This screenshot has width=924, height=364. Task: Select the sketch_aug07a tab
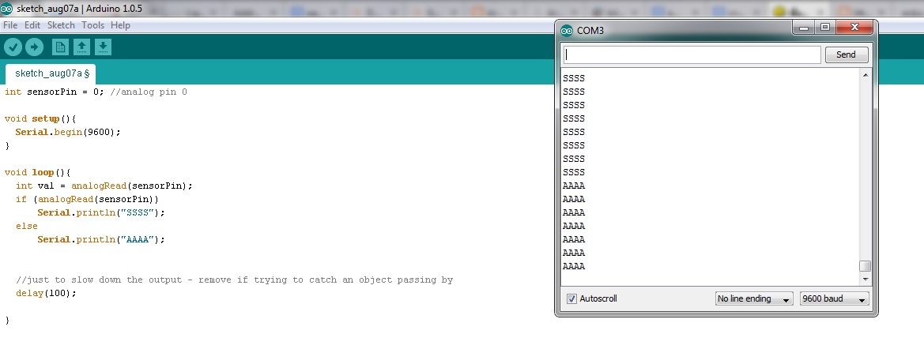click(x=51, y=73)
